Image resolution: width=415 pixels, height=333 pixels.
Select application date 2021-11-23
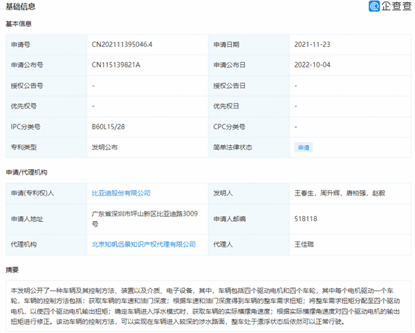coord(313,44)
